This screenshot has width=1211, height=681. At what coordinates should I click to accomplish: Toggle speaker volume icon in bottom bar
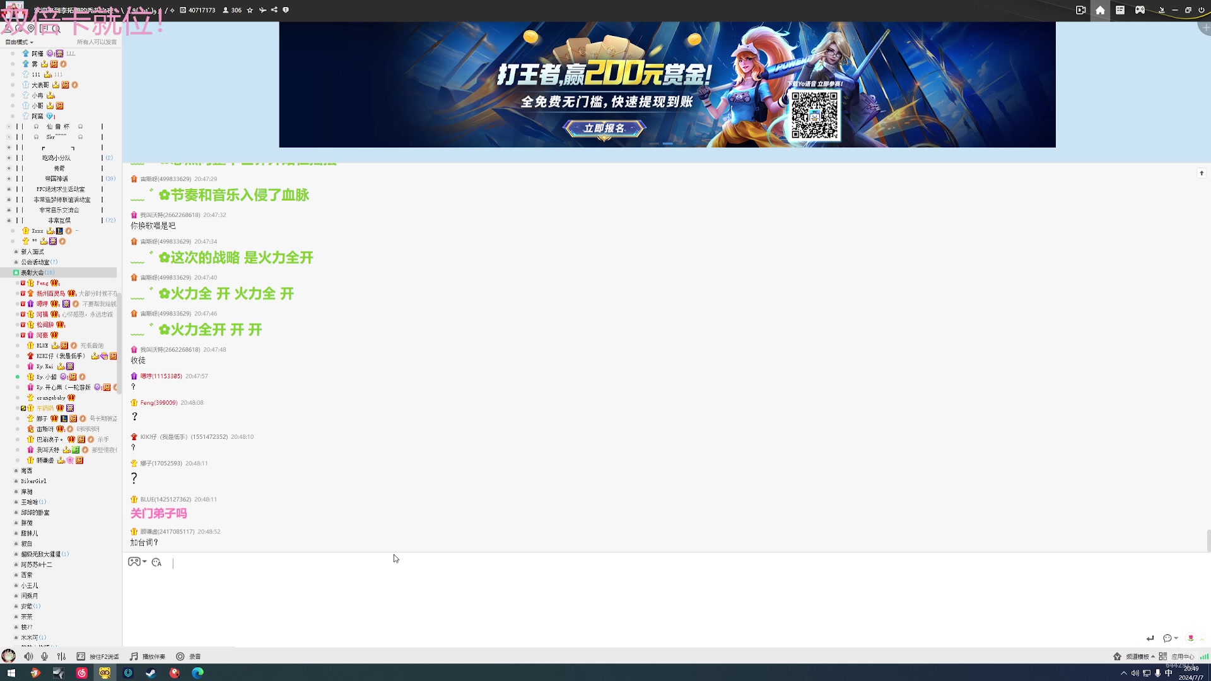28,656
